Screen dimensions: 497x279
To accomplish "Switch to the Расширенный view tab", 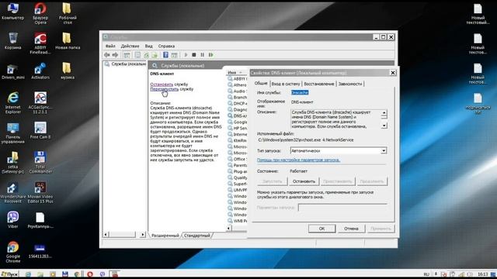I will [165, 236].
